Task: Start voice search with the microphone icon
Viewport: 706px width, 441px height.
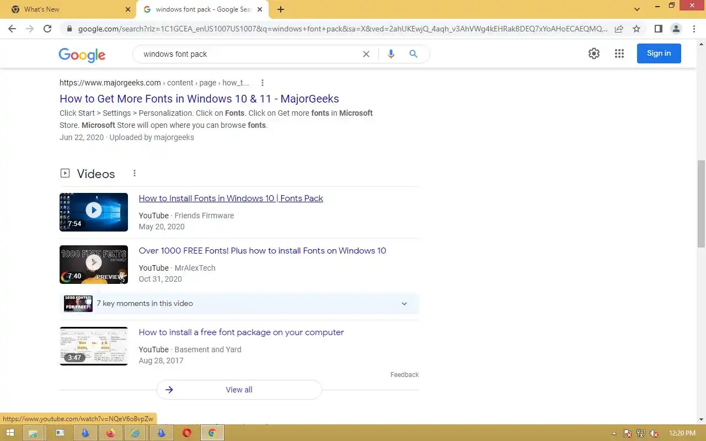Action: pos(391,54)
